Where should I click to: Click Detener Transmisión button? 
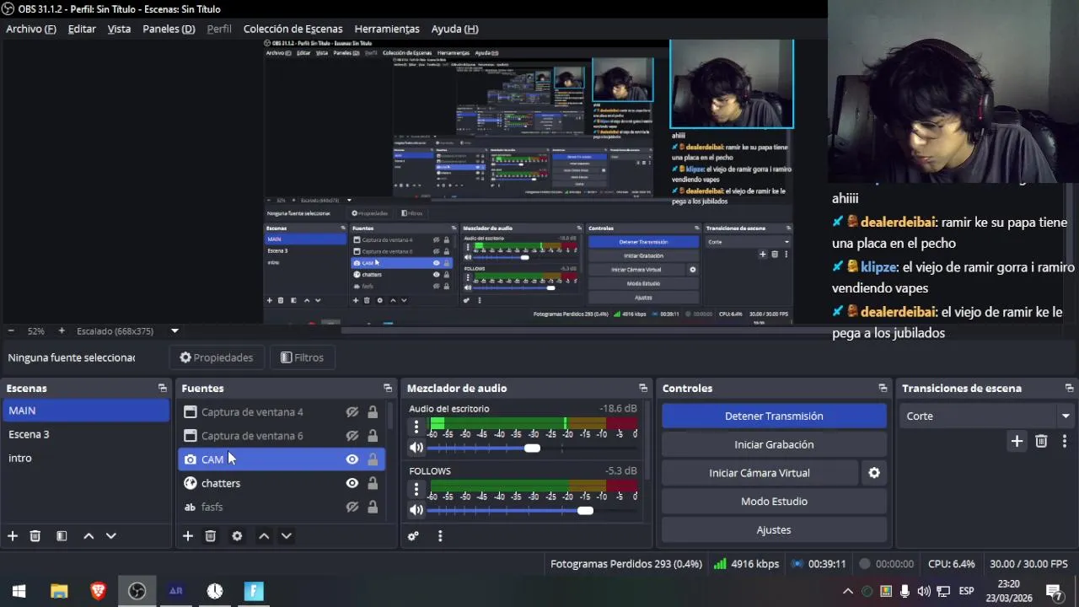[774, 416]
